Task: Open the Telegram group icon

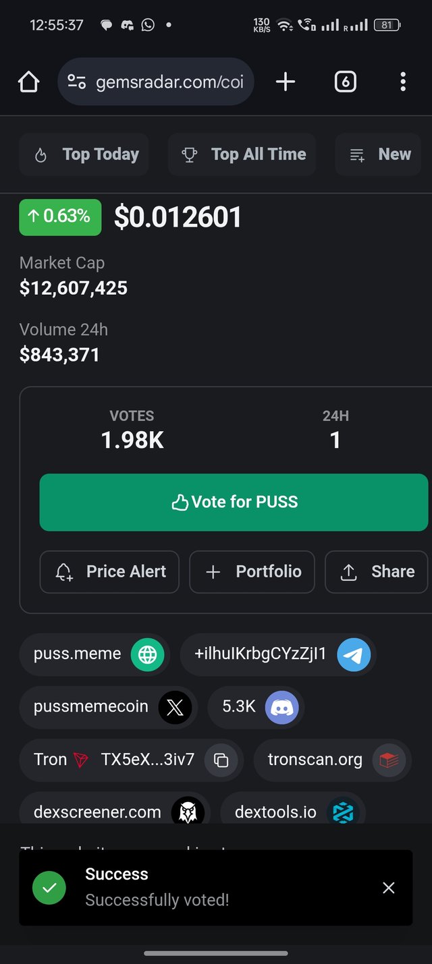Action: click(354, 654)
